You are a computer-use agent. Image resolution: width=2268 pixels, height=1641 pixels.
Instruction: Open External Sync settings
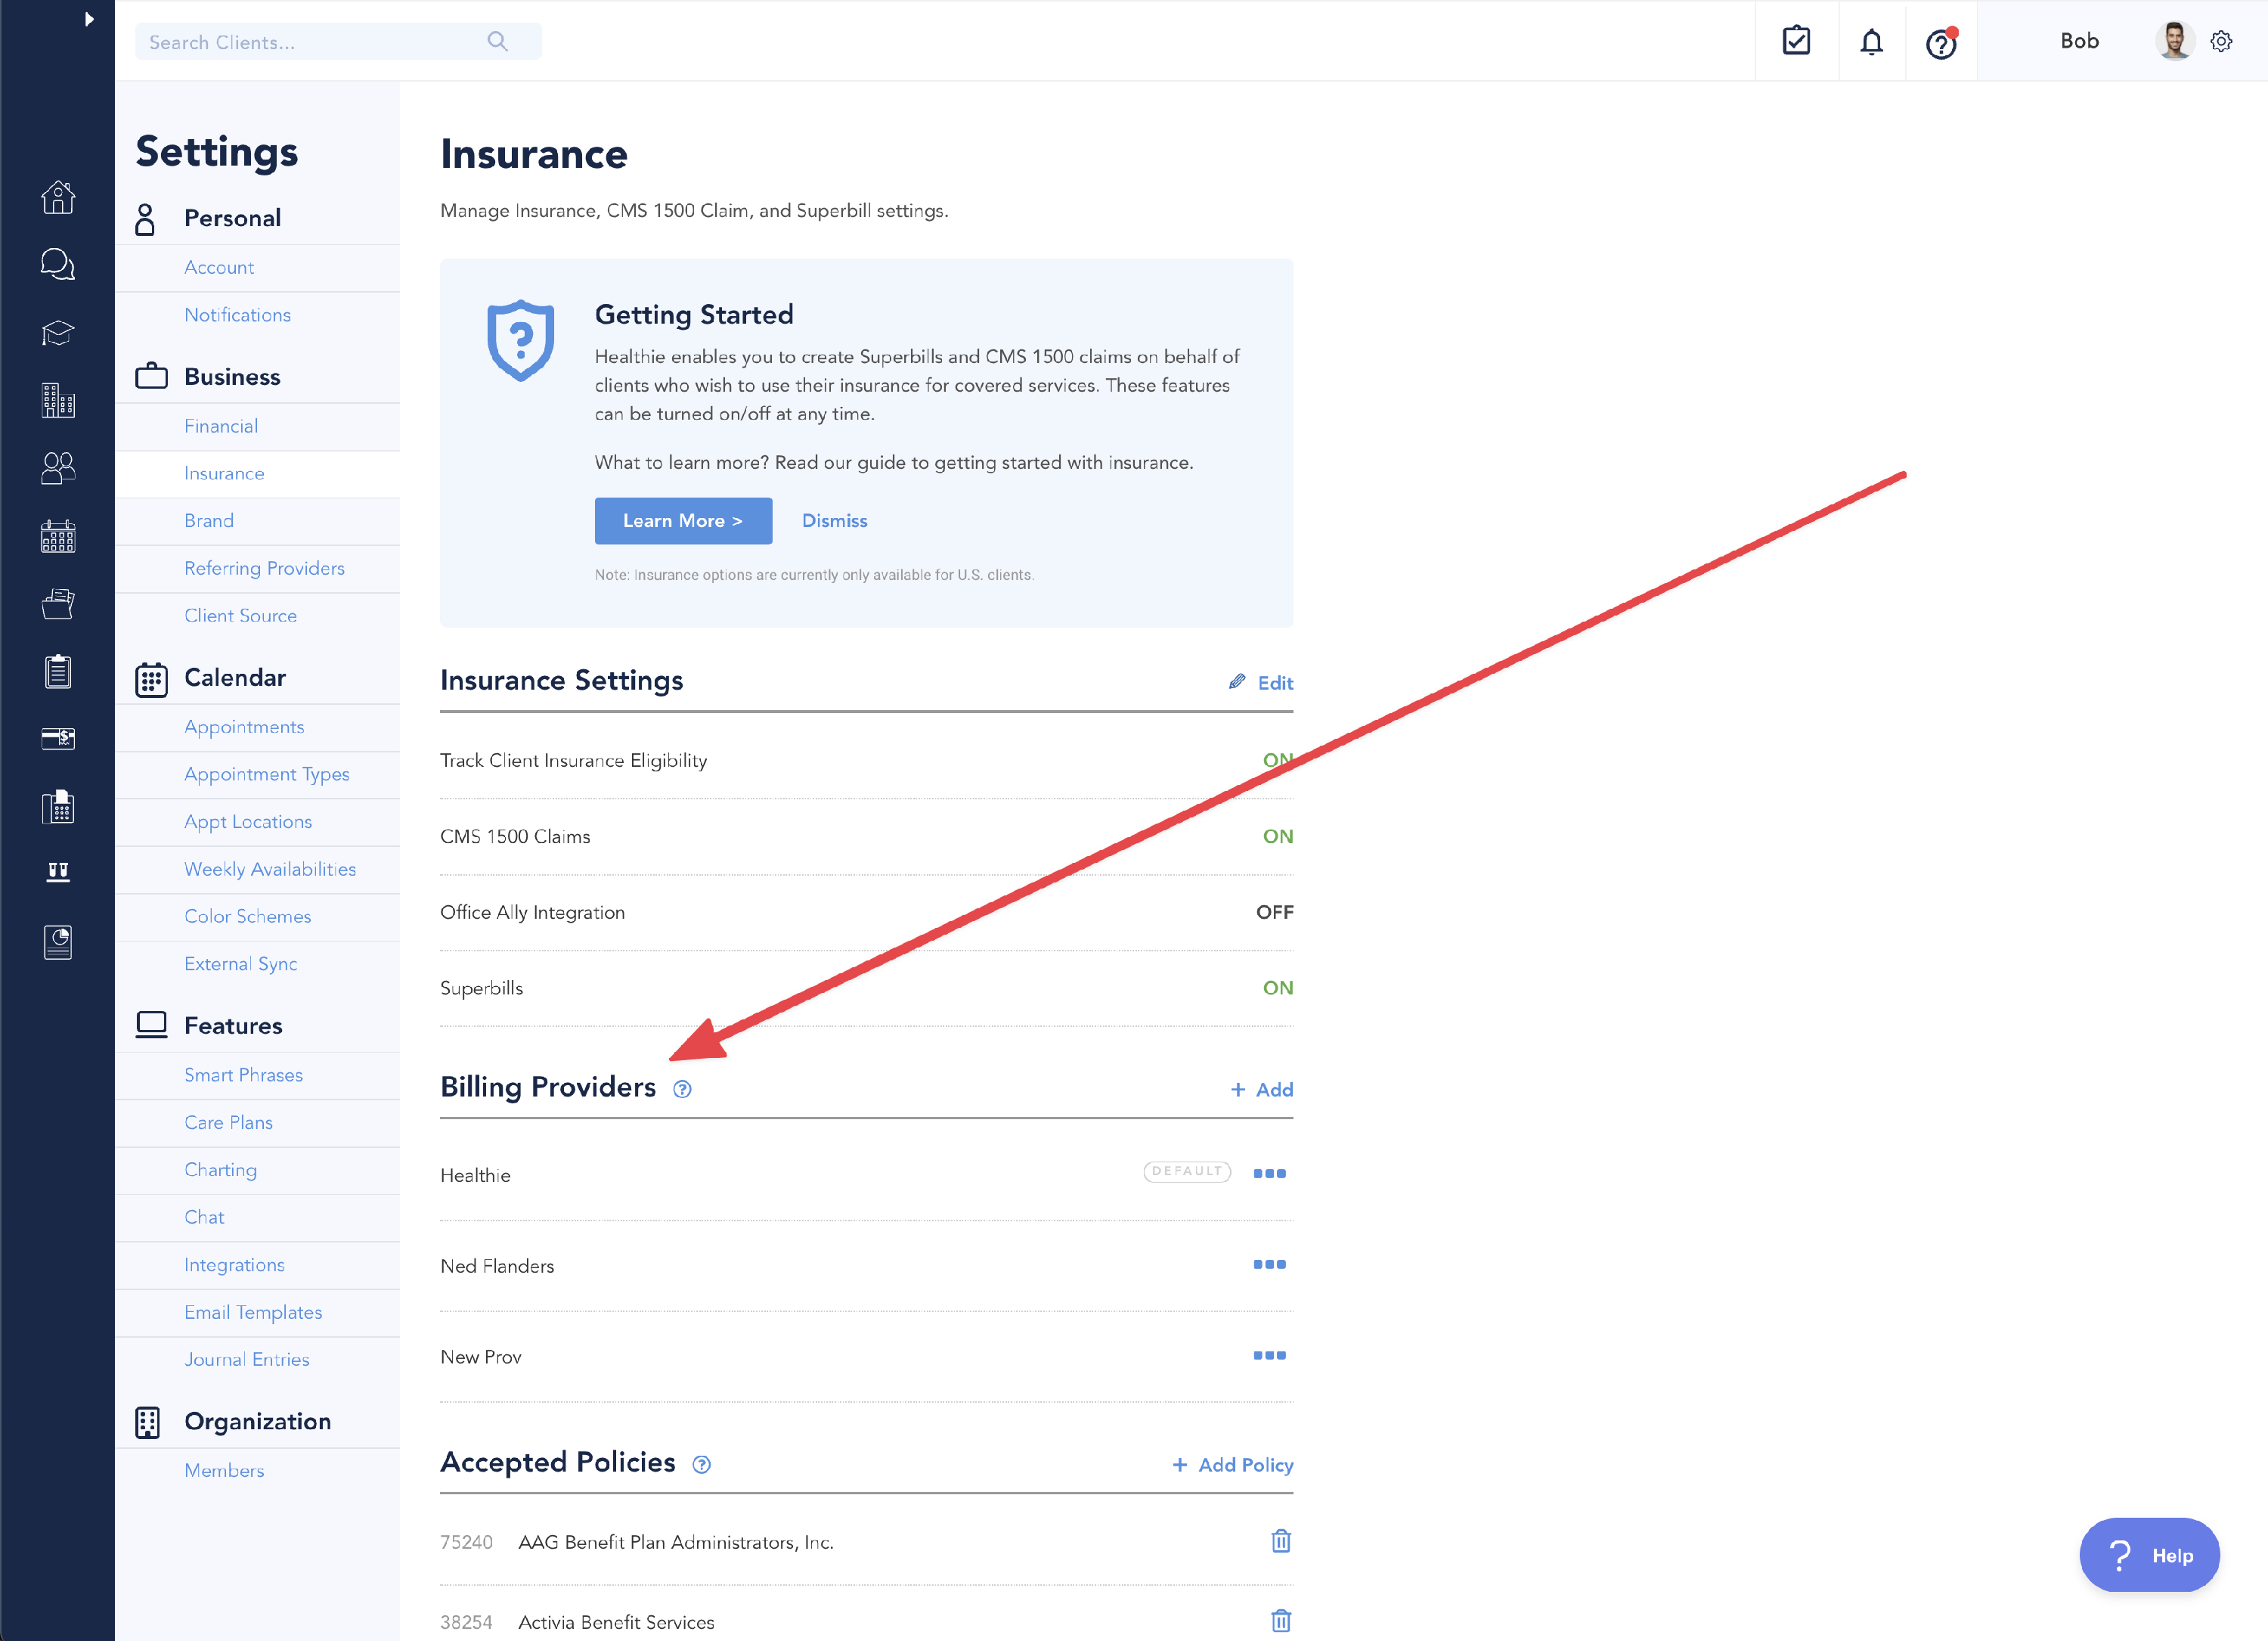[x=240, y=964]
